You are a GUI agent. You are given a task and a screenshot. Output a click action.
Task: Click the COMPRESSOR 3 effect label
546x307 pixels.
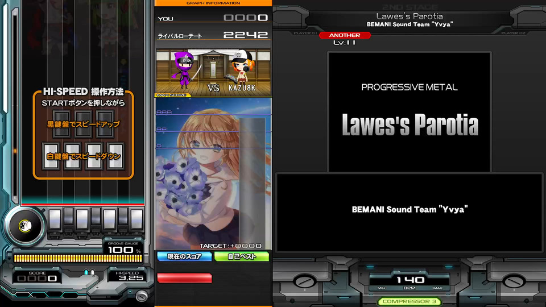click(x=409, y=301)
